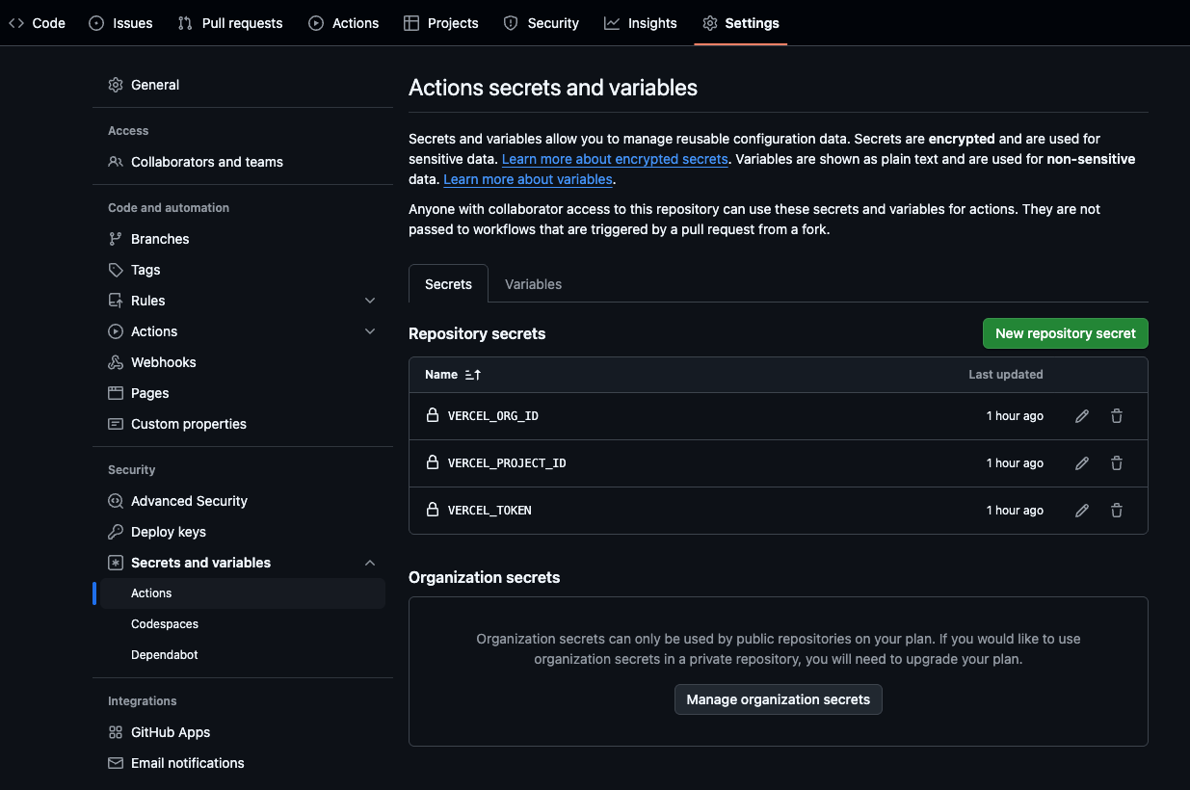Open Learn more about variables link
This screenshot has width=1190, height=790.
click(x=528, y=179)
